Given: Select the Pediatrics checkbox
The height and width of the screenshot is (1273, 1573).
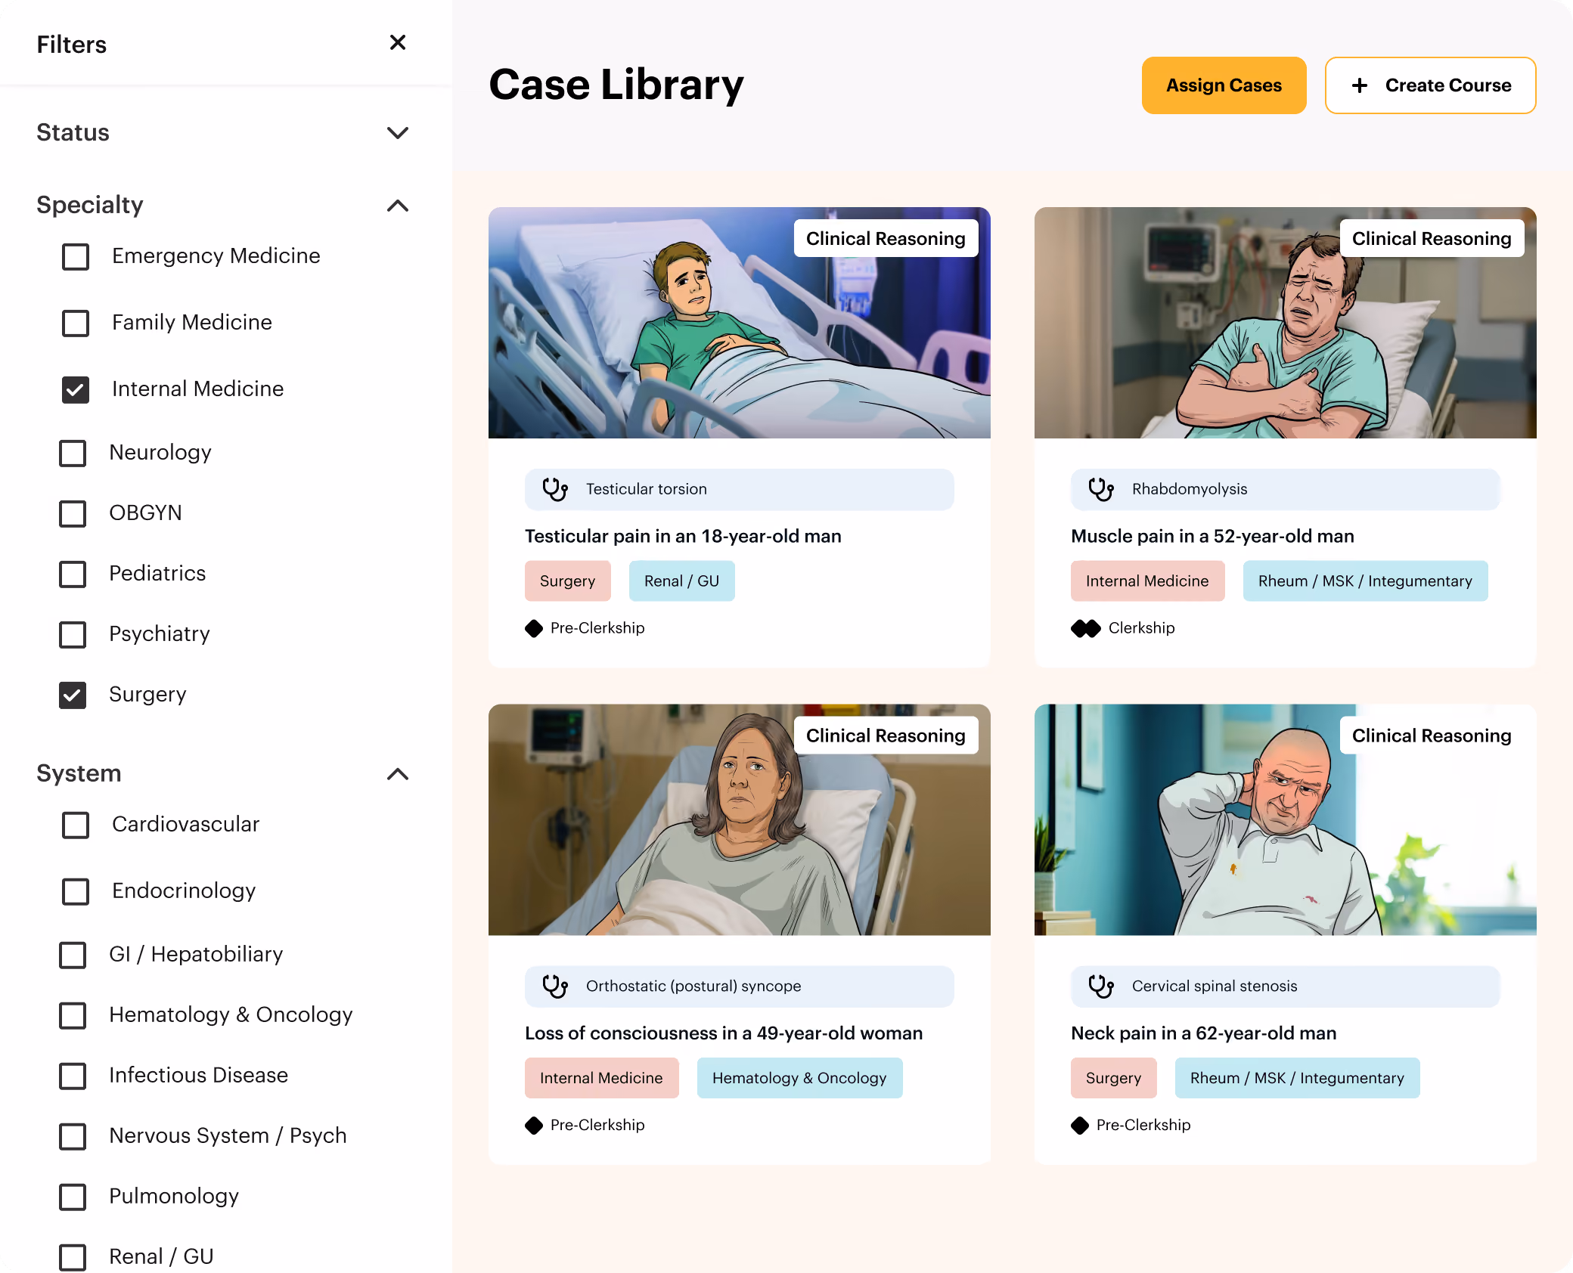Looking at the screenshot, I should 73,575.
